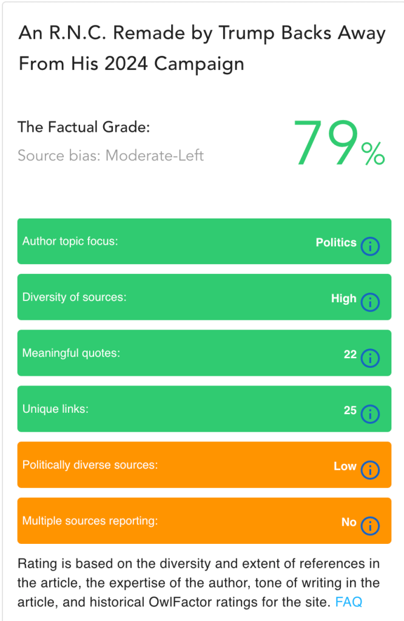Open the FAQ link
Screen dimensions: 404x621
(349, 602)
